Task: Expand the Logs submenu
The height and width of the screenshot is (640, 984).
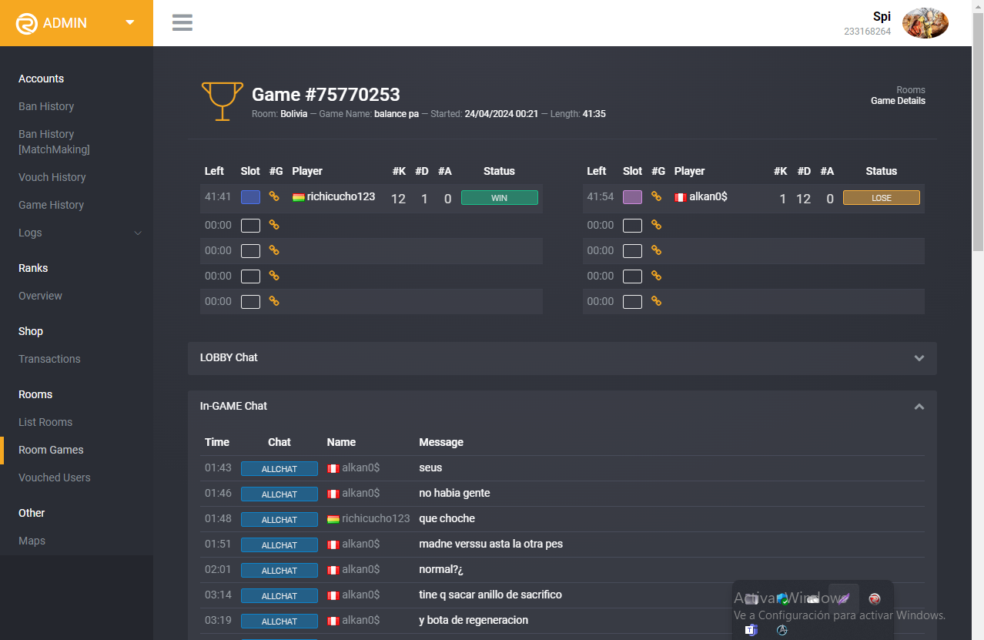Action: (80, 233)
